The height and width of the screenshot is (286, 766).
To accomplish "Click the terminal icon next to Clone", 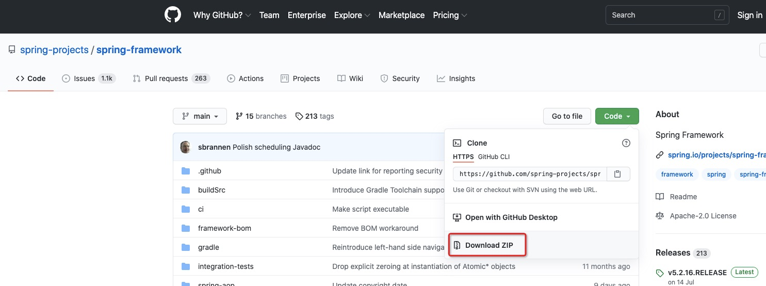I will 457,143.
